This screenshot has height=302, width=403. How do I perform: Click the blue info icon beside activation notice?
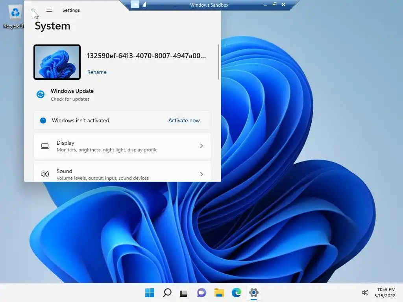[x=43, y=120]
